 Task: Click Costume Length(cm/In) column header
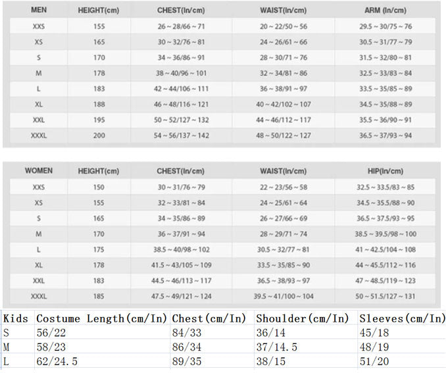tap(101, 318)
